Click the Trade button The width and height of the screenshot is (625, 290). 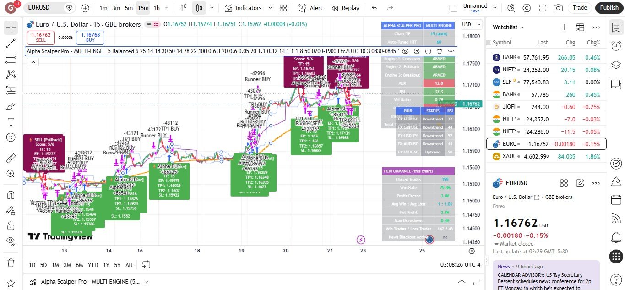(580, 7)
